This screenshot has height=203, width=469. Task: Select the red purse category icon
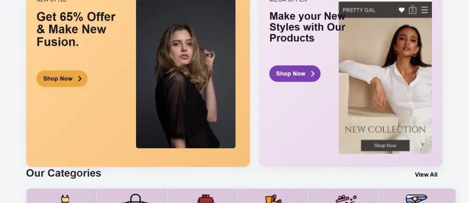(x=206, y=199)
